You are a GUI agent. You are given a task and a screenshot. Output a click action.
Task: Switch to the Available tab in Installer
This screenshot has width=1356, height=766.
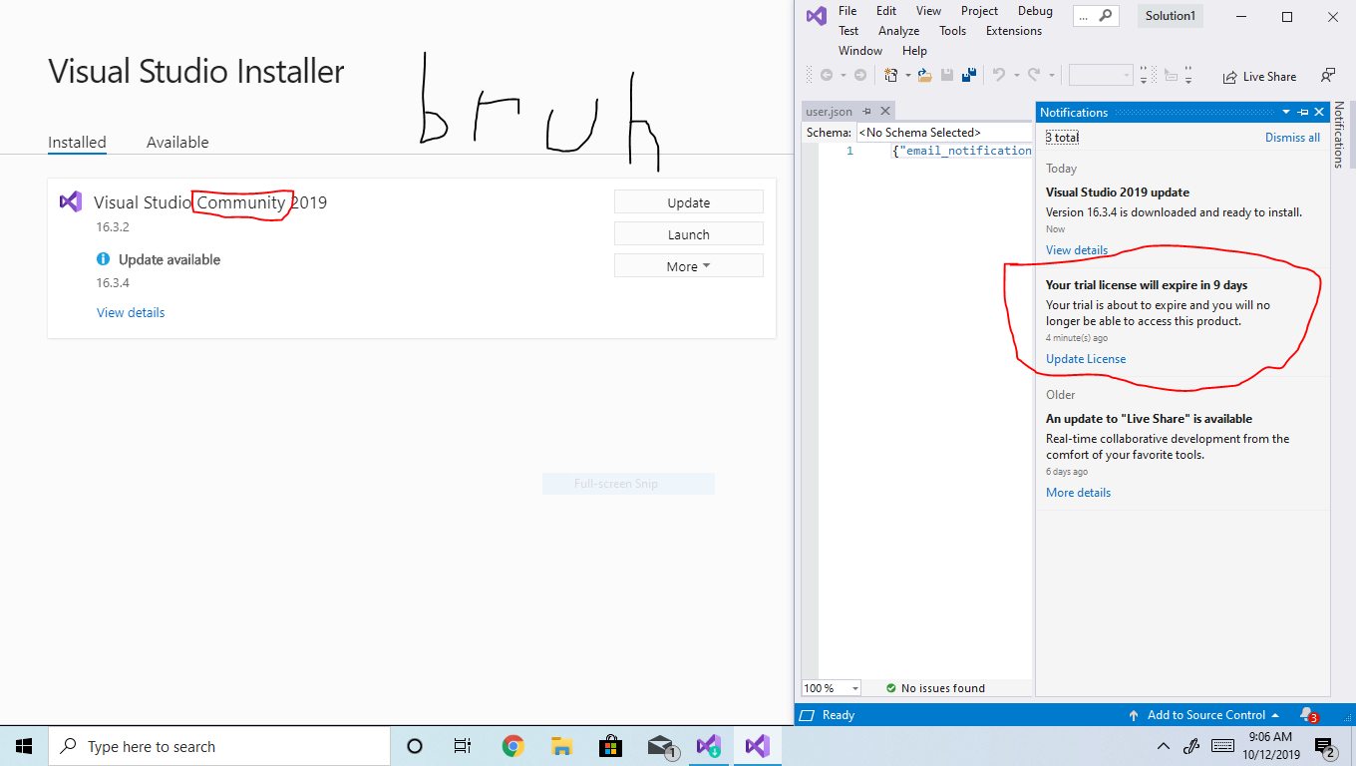pyautogui.click(x=177, y=143)
